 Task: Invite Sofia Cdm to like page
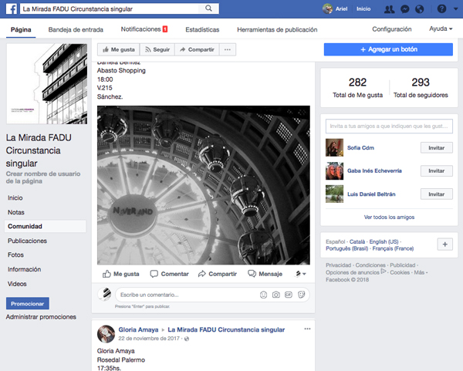(437, 147)
